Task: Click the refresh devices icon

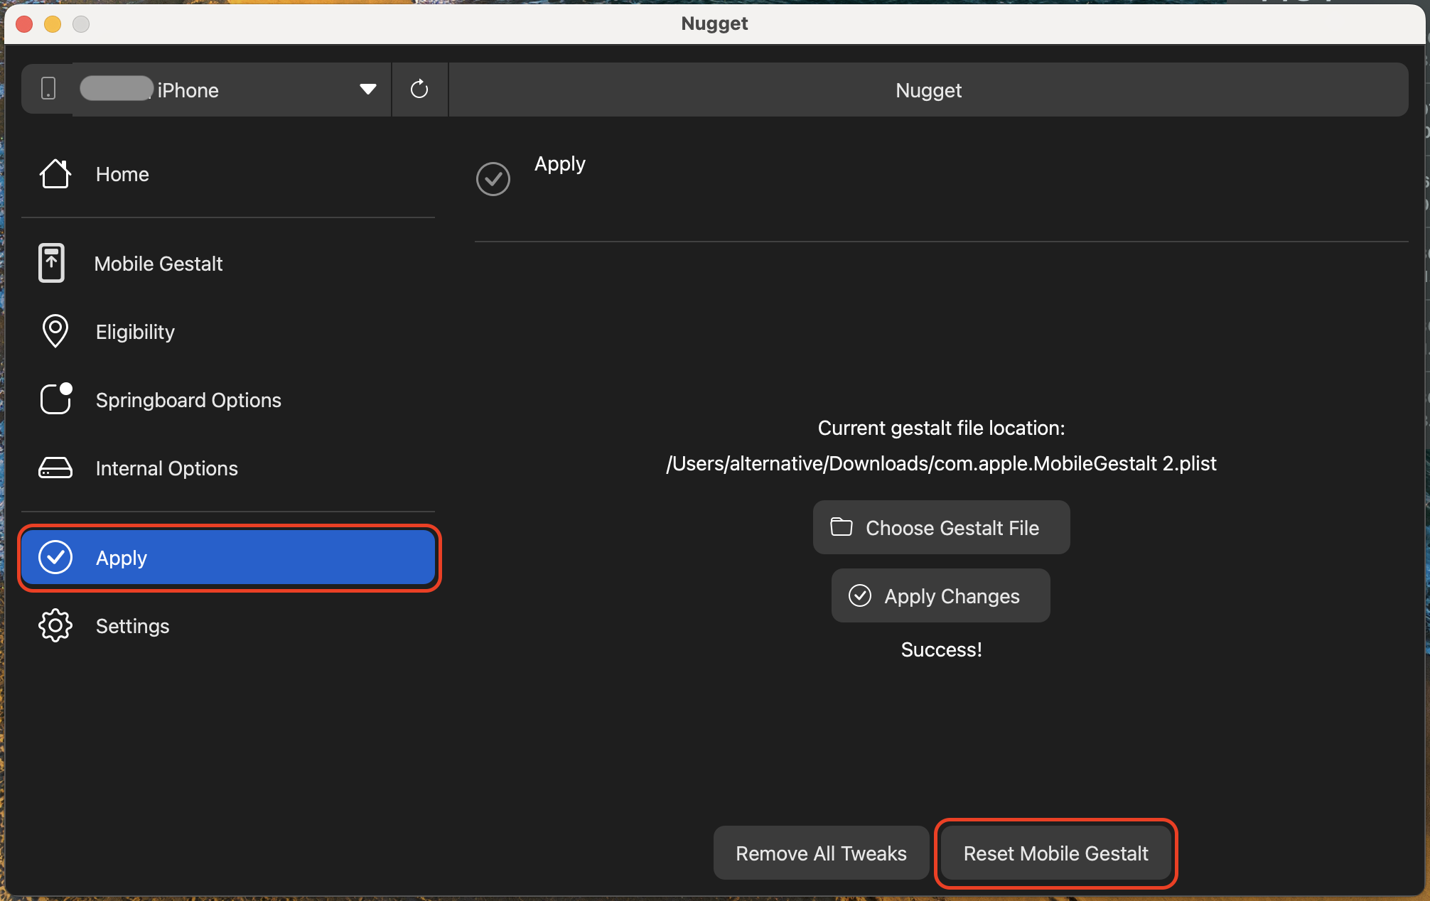Action: (419, 90)
